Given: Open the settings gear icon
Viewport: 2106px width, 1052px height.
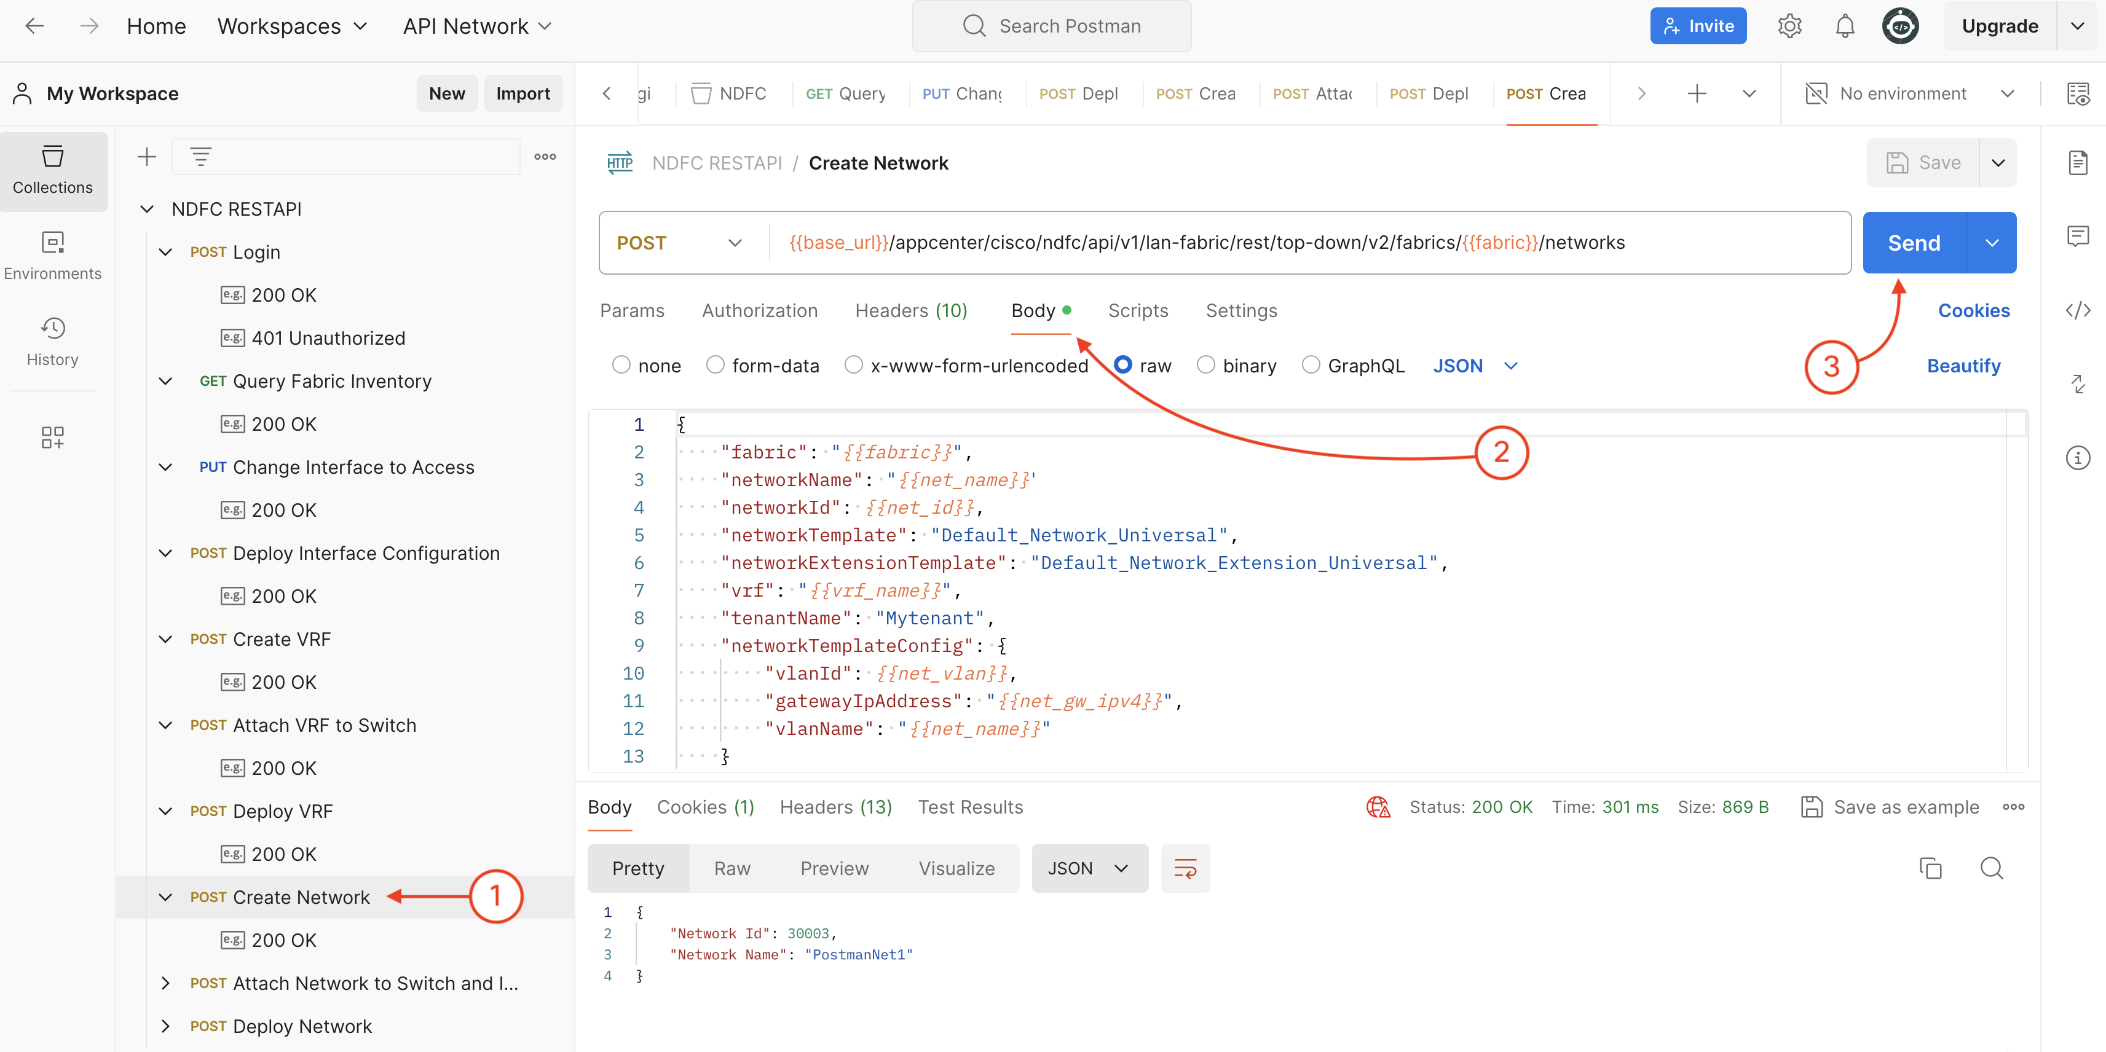Looking at the screenshot, I should coord(1789,26).
